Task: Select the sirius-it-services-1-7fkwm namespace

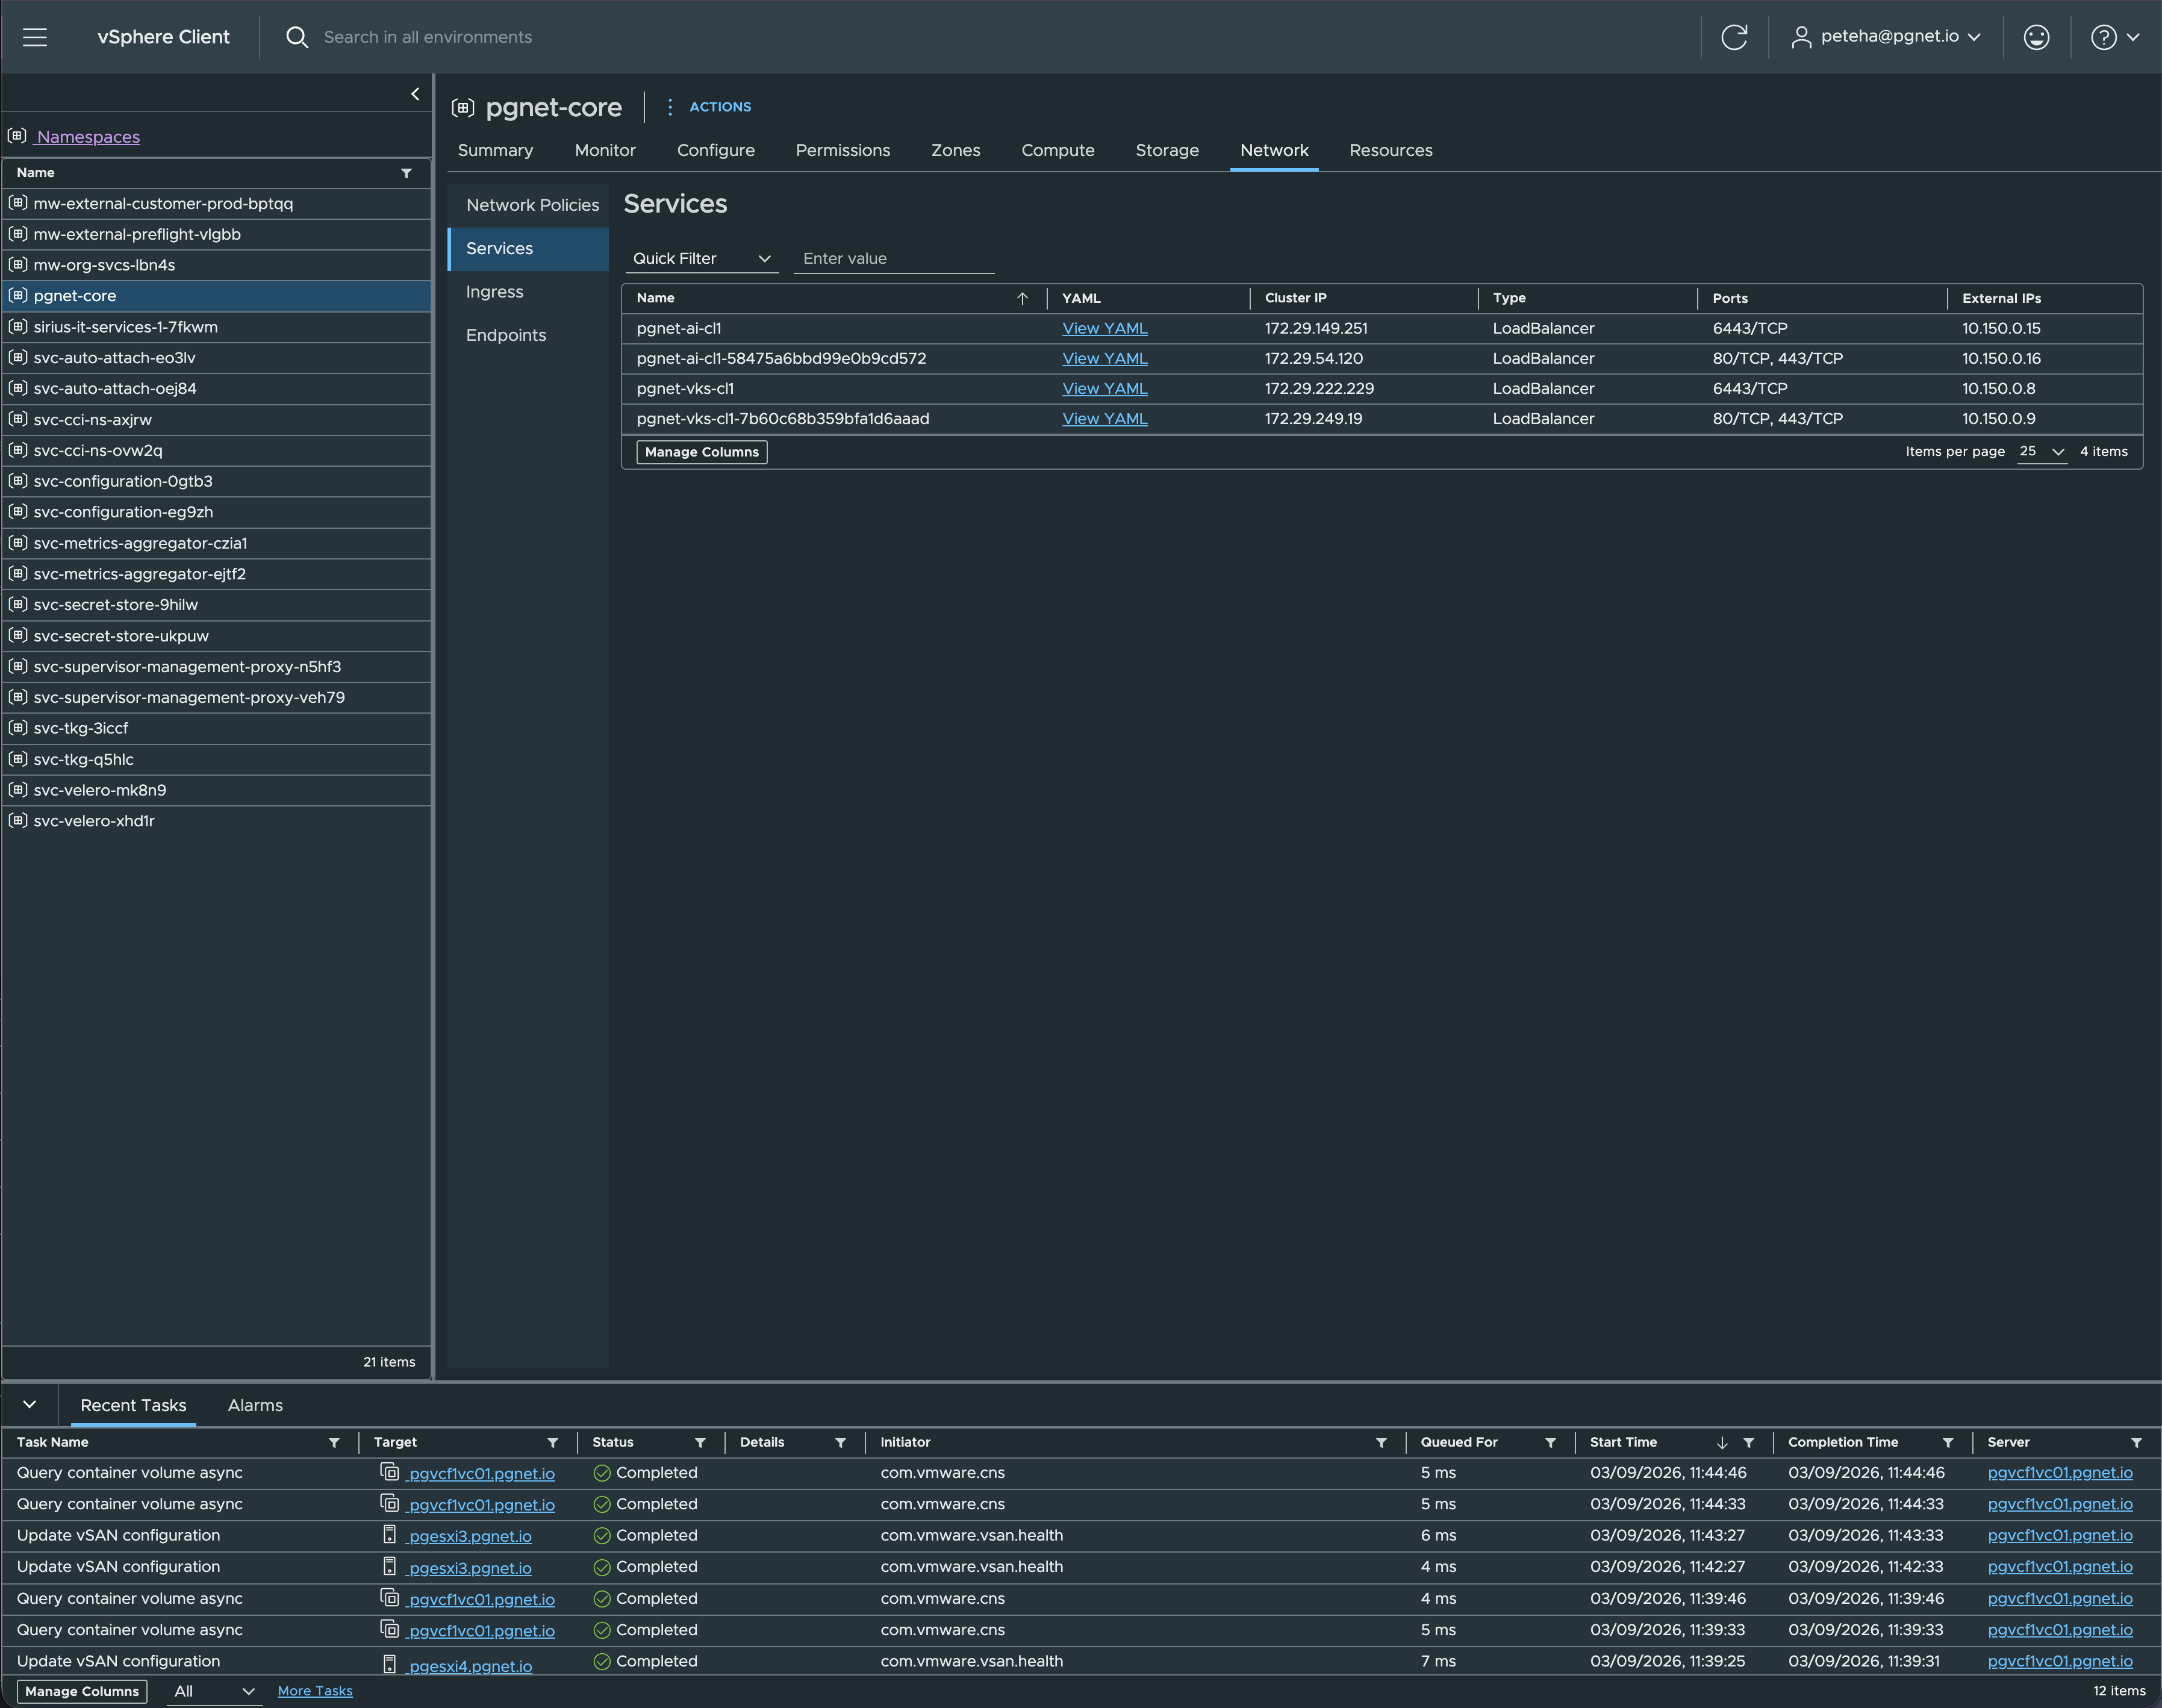Action: [x=216, y=327]
